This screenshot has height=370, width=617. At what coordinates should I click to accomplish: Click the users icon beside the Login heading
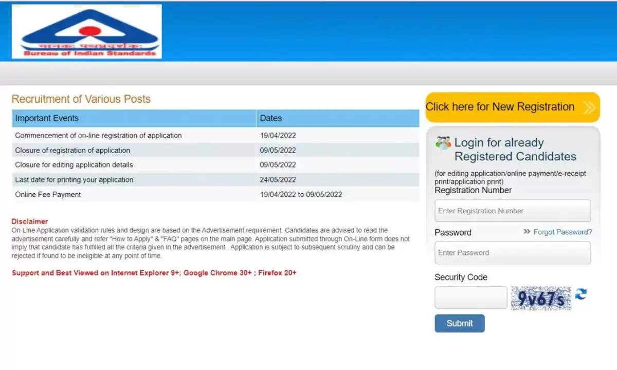tap(443, 143)
